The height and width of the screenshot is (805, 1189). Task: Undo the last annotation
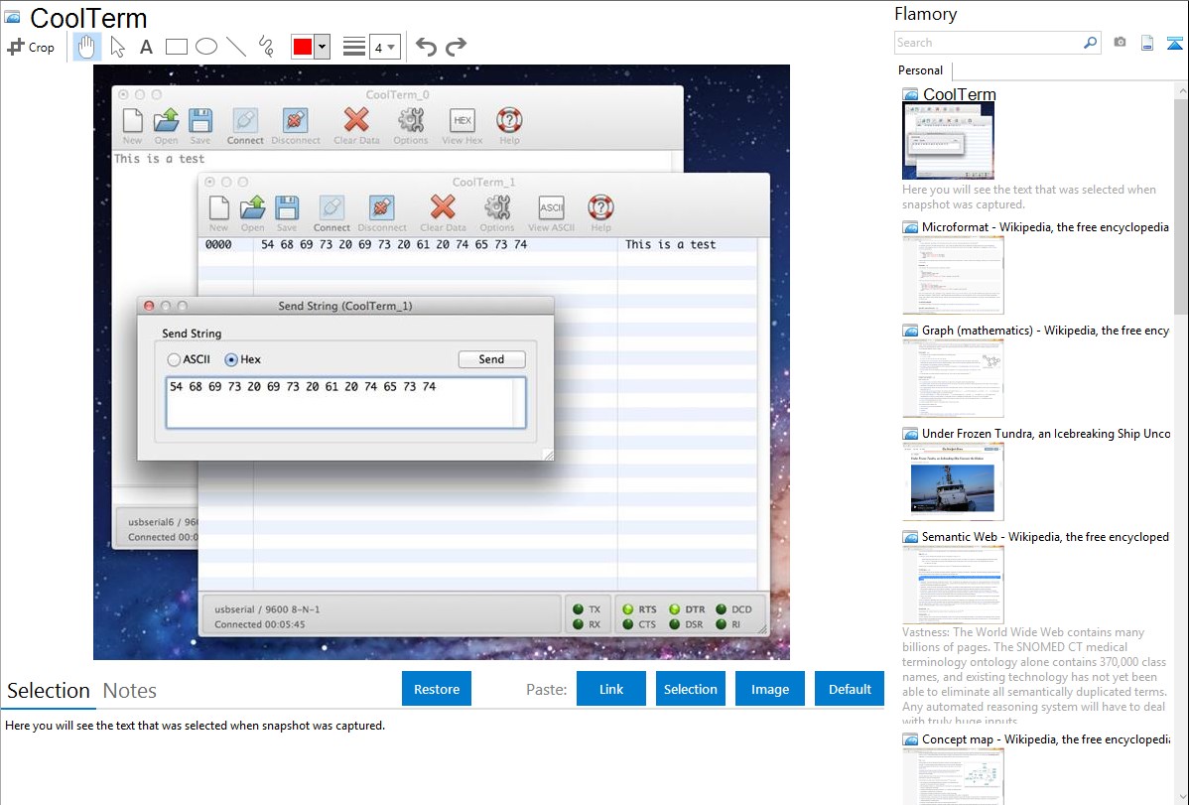[426, 47]
